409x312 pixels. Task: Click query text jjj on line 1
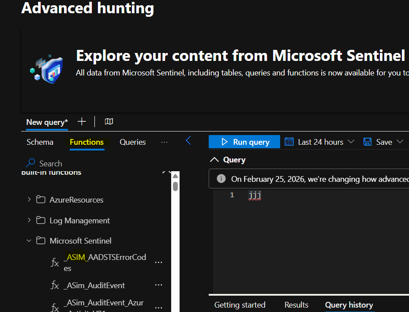click(255, 195)
